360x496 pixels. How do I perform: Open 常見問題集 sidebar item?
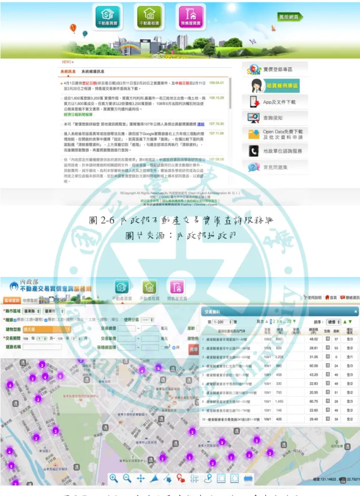click(x=275, y=167)
